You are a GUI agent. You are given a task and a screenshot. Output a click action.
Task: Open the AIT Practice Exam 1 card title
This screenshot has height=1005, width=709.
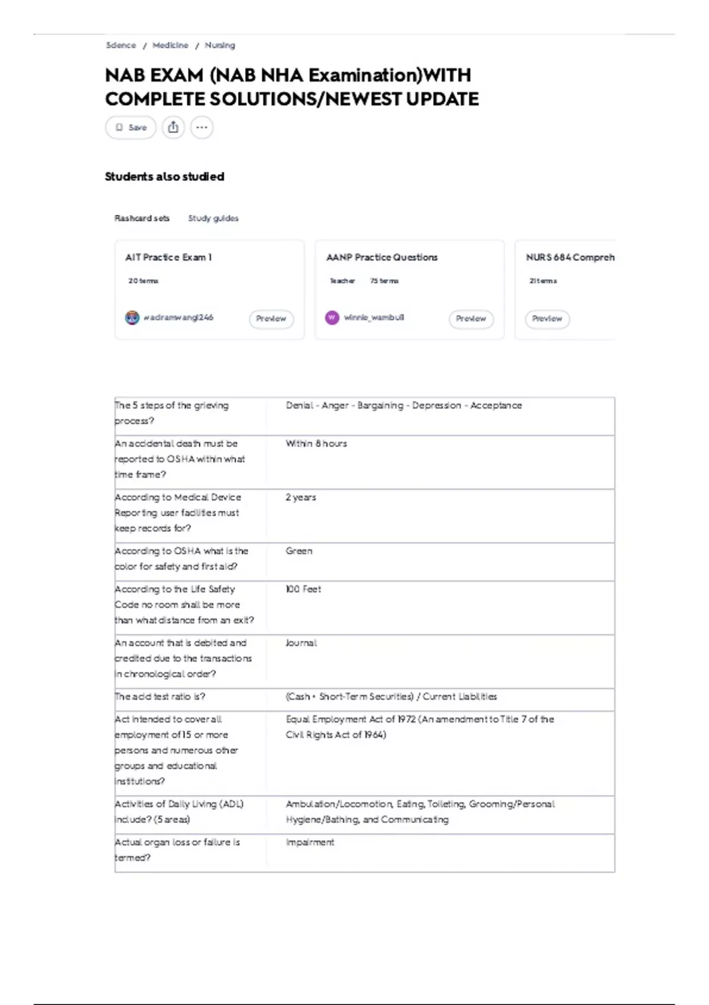[x=168, y=257]
